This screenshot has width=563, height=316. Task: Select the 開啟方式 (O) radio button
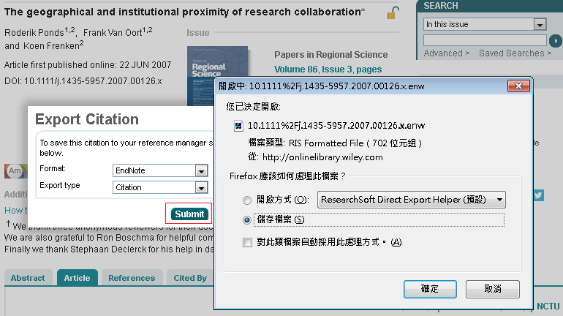(x=247, y=200)
